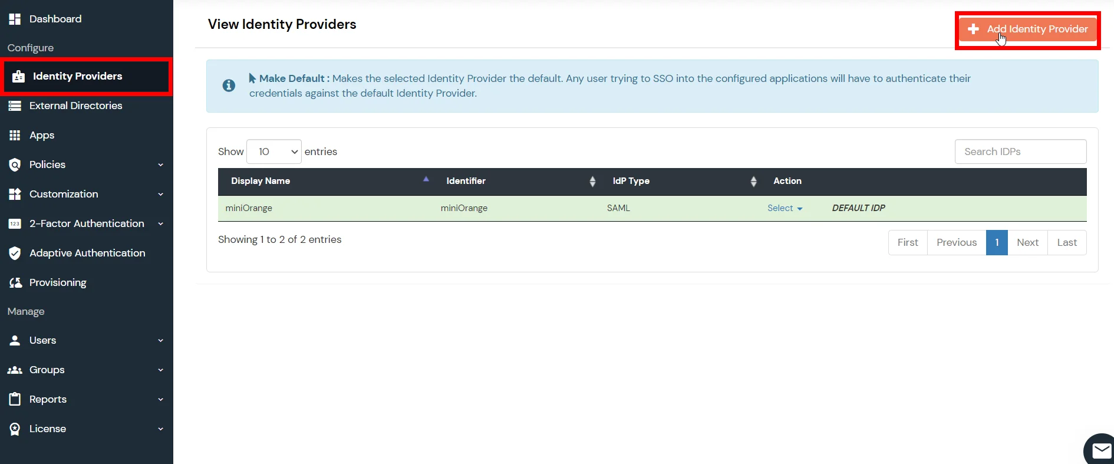Click the Users person icon
The height and width of the screenshot is (464, 1114).
tap(15, 340)
